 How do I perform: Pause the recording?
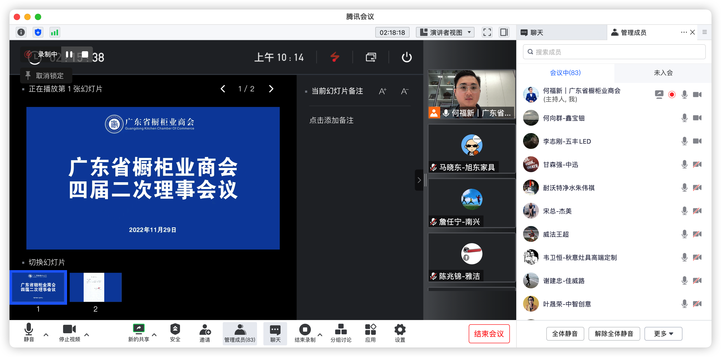pyautogui.click(x=69, y=54)
